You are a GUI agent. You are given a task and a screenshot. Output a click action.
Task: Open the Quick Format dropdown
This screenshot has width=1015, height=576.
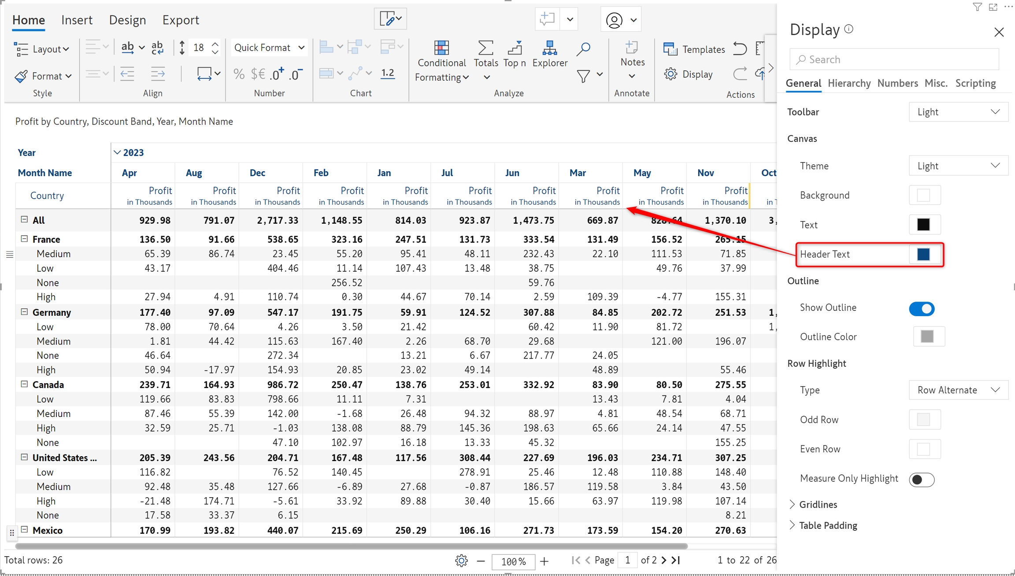(269, 48)
